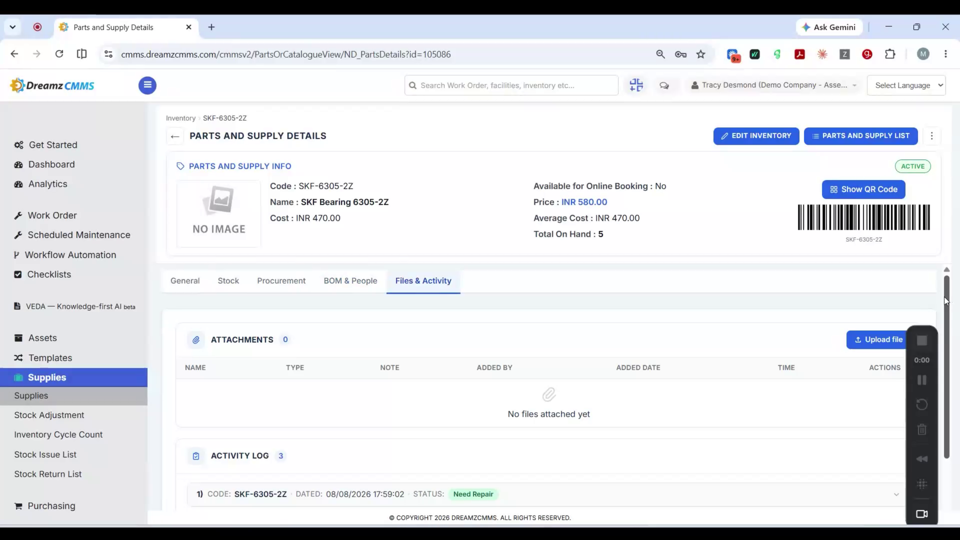Open Stock Issue List submenu item
Viewport: 960px width, 540px height.
[45, 455]
